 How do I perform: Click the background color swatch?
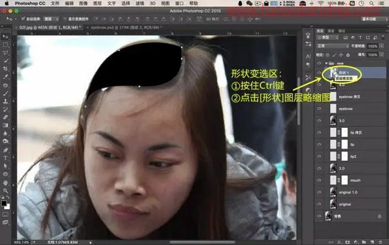point(8,206)
